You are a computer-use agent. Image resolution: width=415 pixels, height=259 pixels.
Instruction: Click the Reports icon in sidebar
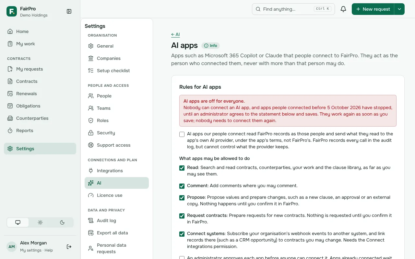[x=10, y=130]
